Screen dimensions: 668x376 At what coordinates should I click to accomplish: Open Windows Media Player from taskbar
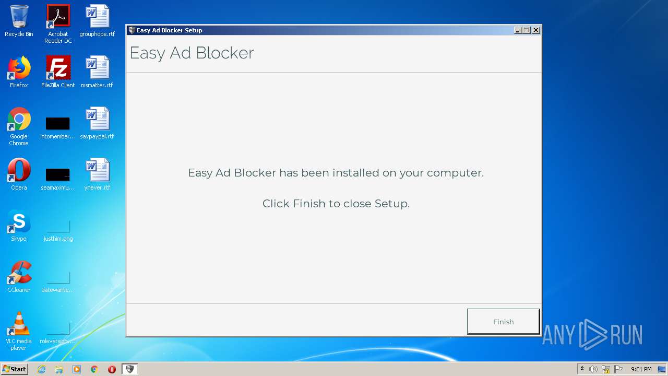click(x=77, y=369)
